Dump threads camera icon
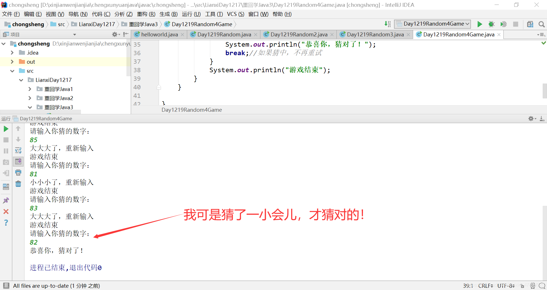547x290 pixels. (6, 162)
